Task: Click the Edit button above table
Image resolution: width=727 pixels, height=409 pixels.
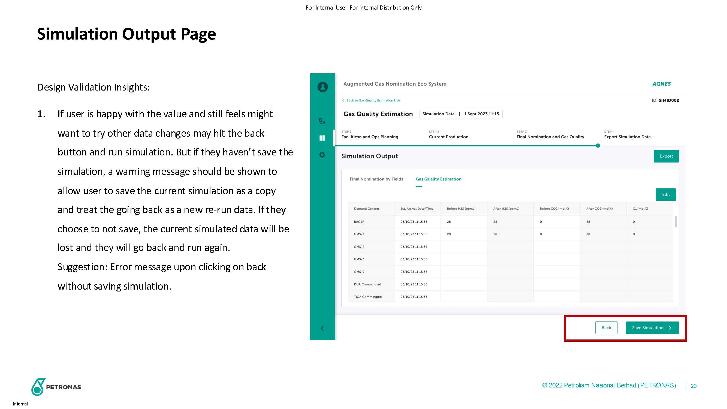Action: point(665,194)
